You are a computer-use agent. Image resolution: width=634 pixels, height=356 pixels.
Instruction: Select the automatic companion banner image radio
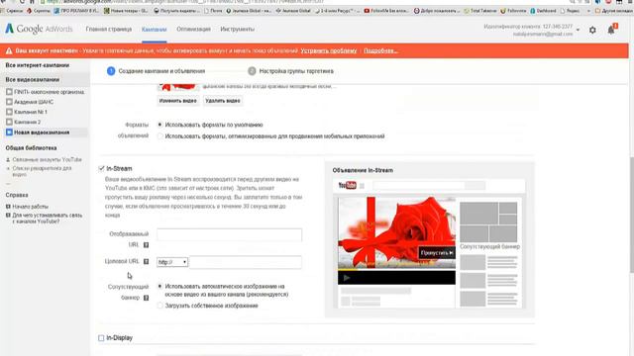pos(160,286)
